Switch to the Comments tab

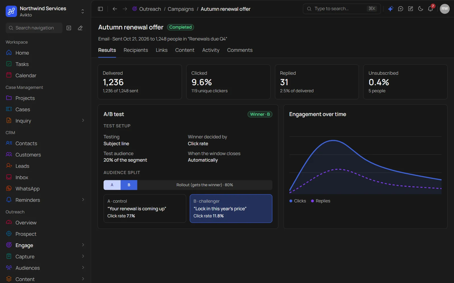(240, 50)
